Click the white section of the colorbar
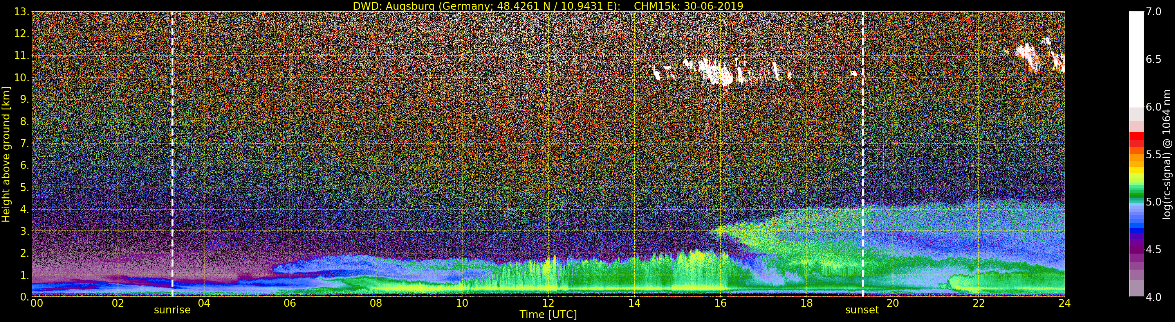The image size is (1175, 322). 1136,59
